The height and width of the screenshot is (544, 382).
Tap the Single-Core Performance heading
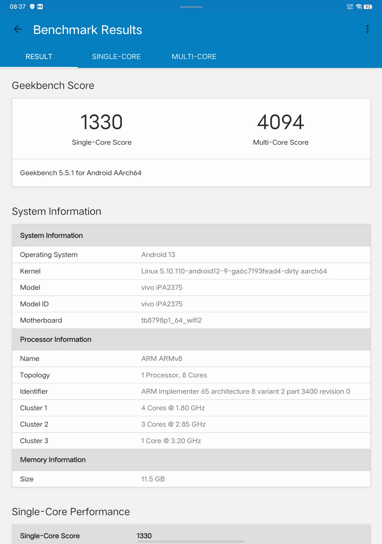[71, 512]
